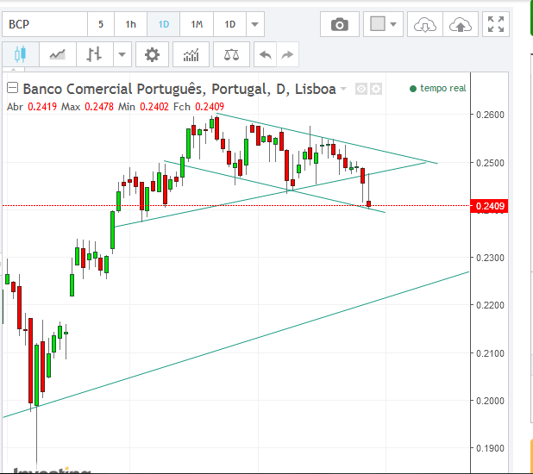This screenshot has width=533, height=474.
Task: Click the 0.2500 price axis label
Action: click(x=490, y=163)
